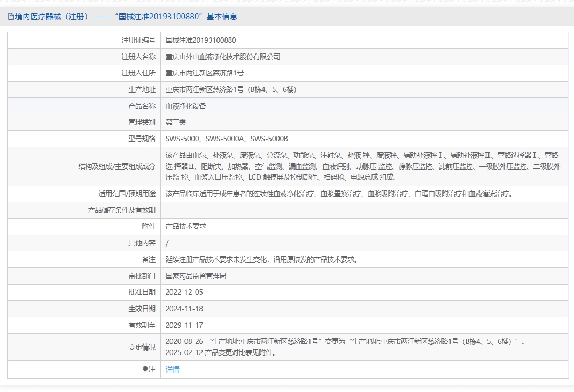Image resolution: width=574 pixels, height=392 pixels.
Task: Select registrant address 重庆市两江新区慈济路1号
Action: (204, 73)
